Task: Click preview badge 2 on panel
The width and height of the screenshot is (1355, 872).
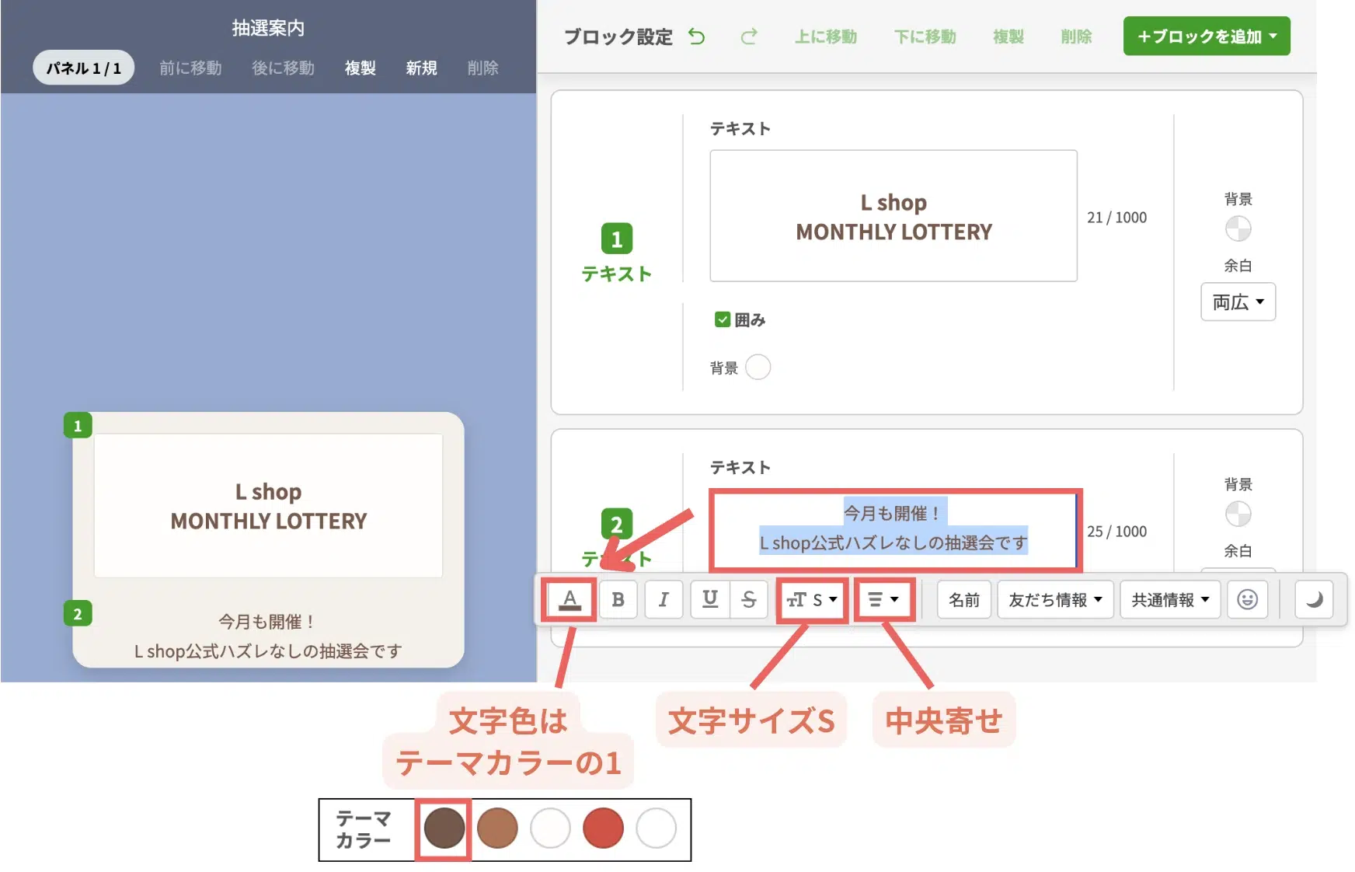Action: pyautogui.click(x=78, y=614)
